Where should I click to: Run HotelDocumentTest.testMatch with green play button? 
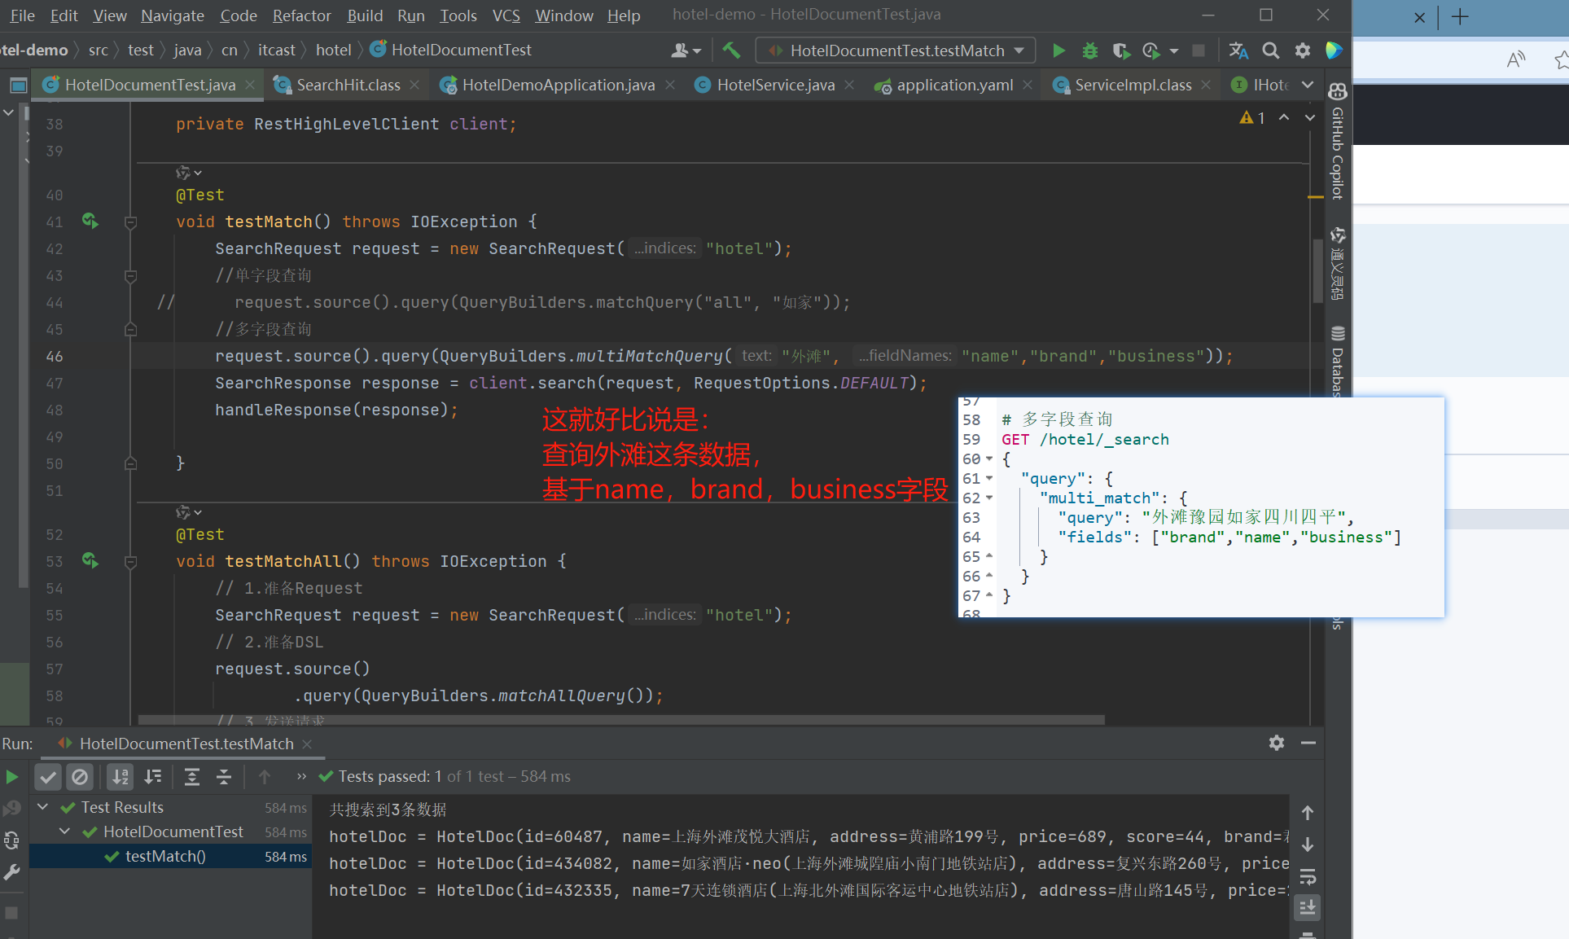click(x=1058, y=50)
